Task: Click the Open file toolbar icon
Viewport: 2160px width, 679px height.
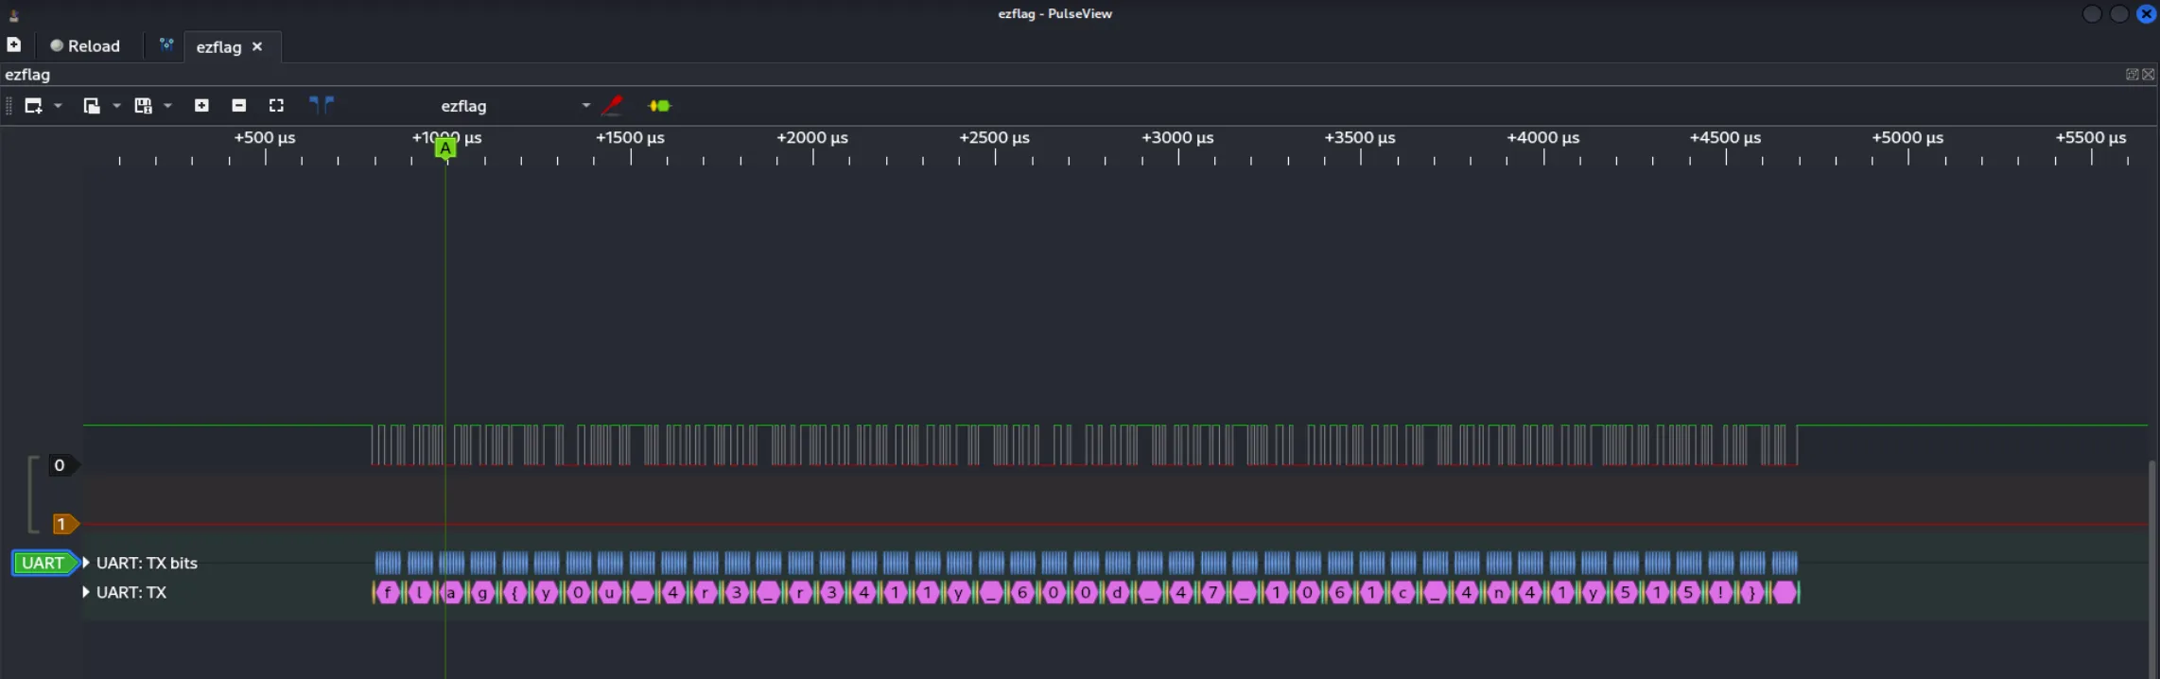Action: coord(92,106)
